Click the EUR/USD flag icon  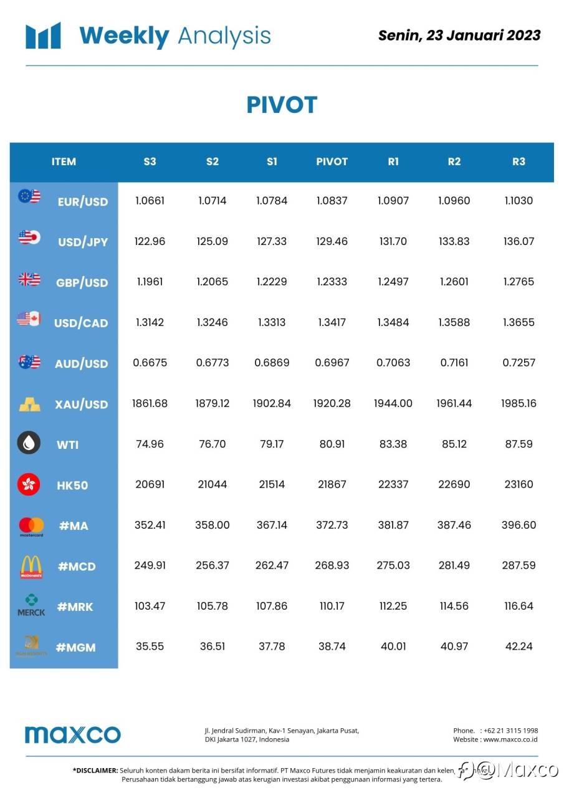coord(29,196)
